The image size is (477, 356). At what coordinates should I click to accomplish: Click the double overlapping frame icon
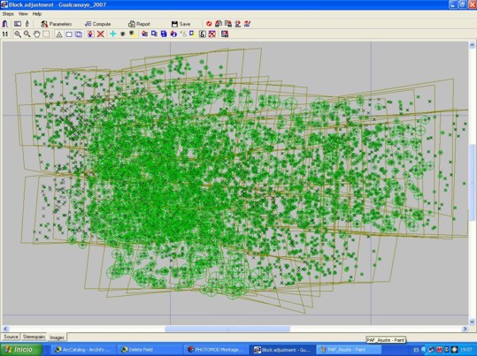click(x=79, y=34)
